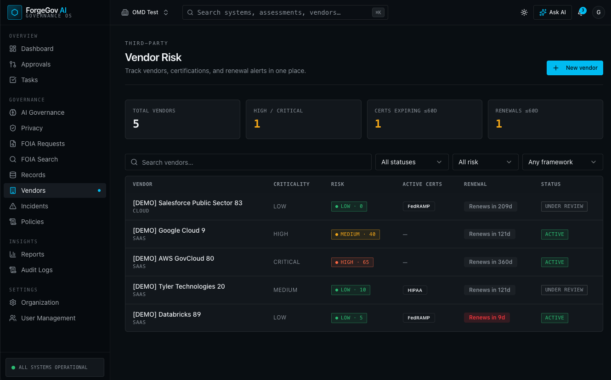Click the MEDIUM · 40 risk badge
The width and height of the screenshot is (611, 380).
pos(356,234)
